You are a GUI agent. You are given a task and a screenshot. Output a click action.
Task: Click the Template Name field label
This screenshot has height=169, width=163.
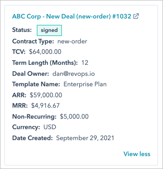click(x=36, y=84)
